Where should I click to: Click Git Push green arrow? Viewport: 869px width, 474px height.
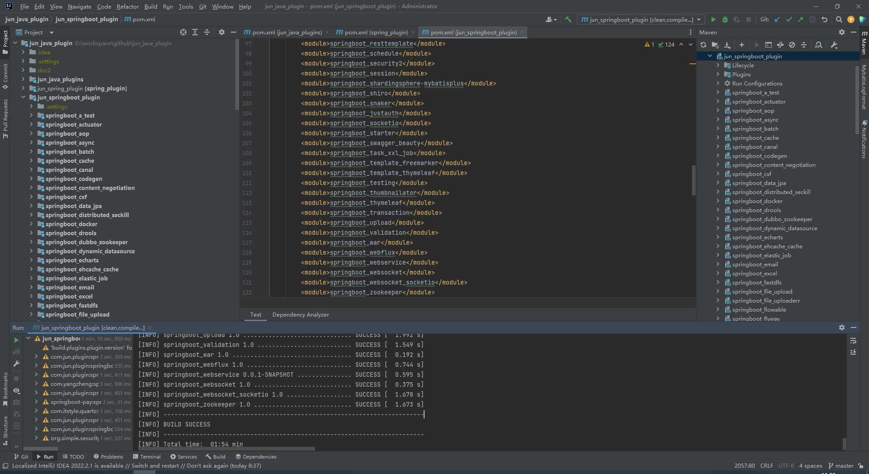pyautogui.click(x=801, y=19)
